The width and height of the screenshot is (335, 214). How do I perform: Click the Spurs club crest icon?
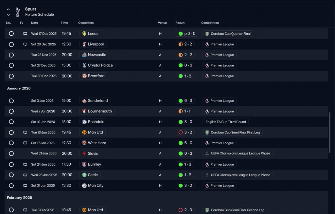pos(18,12)
